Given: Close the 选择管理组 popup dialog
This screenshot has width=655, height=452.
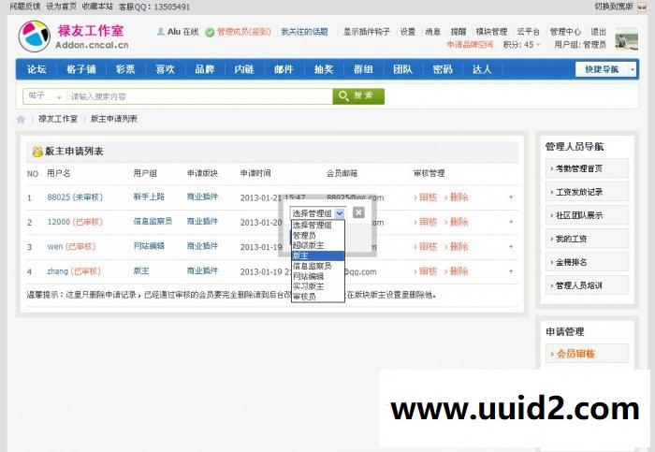Looking at the screenshot, I should coord(358,212).
